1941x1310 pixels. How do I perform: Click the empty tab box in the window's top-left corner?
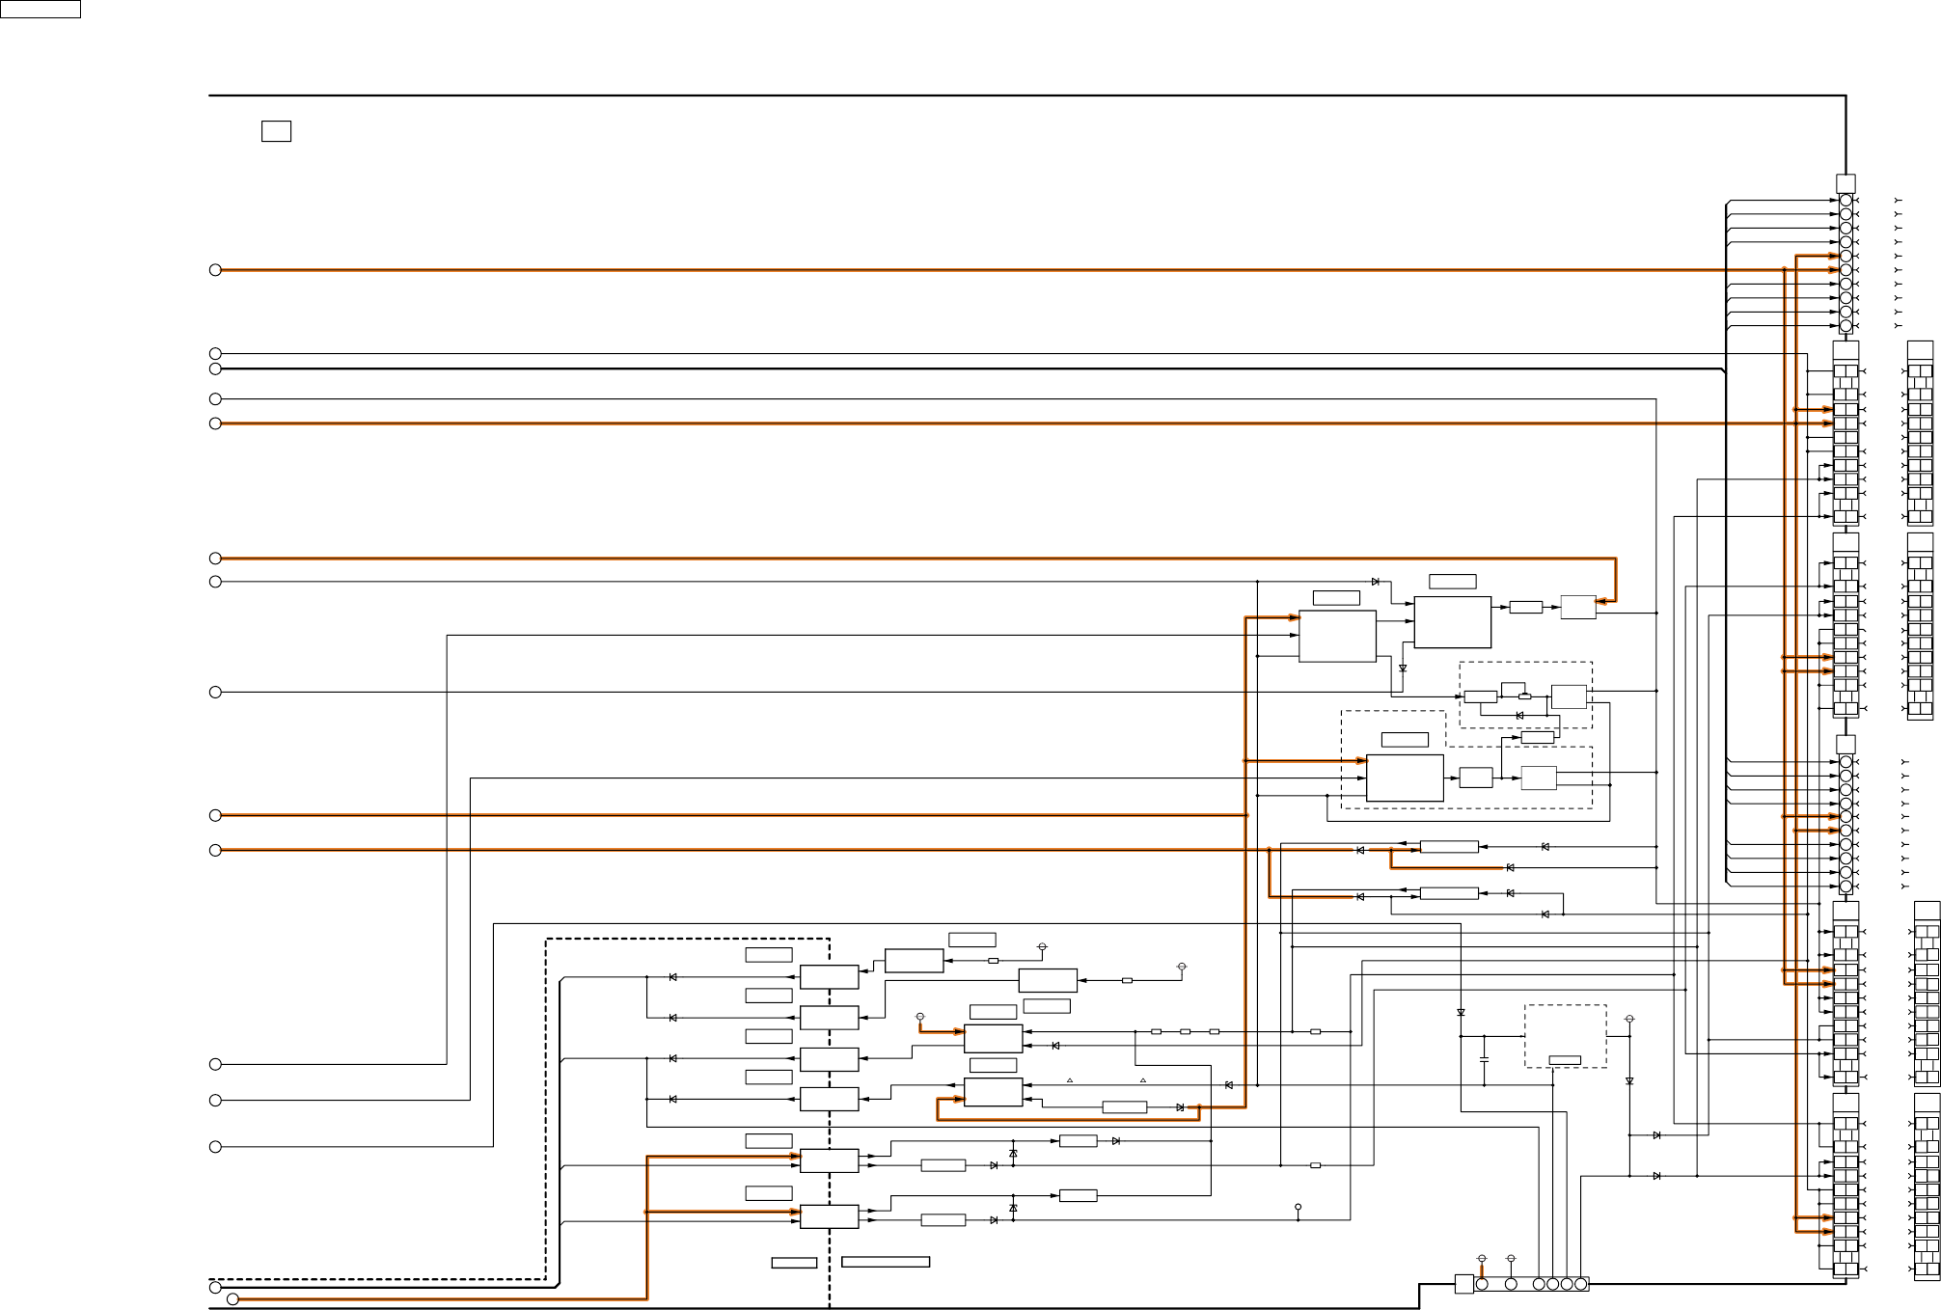[41, 9]
